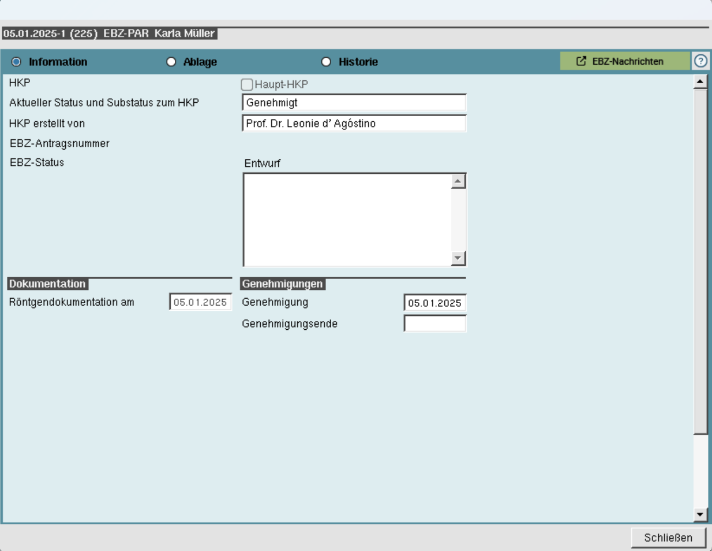This screenshot has width=712, height=551.
Task: Click the Genehmigung label
Action: pos(275,302)
